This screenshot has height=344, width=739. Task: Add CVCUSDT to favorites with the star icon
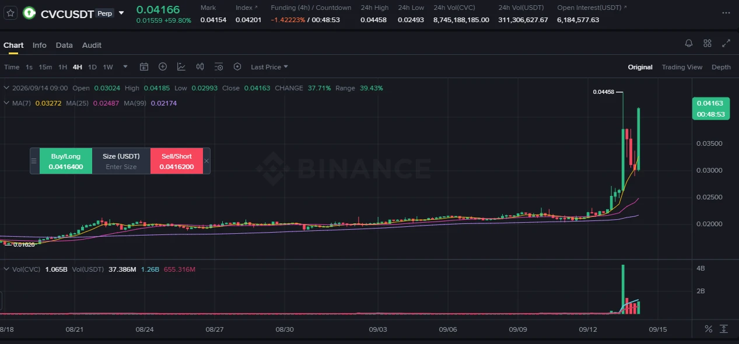click(x=10, y=13)
